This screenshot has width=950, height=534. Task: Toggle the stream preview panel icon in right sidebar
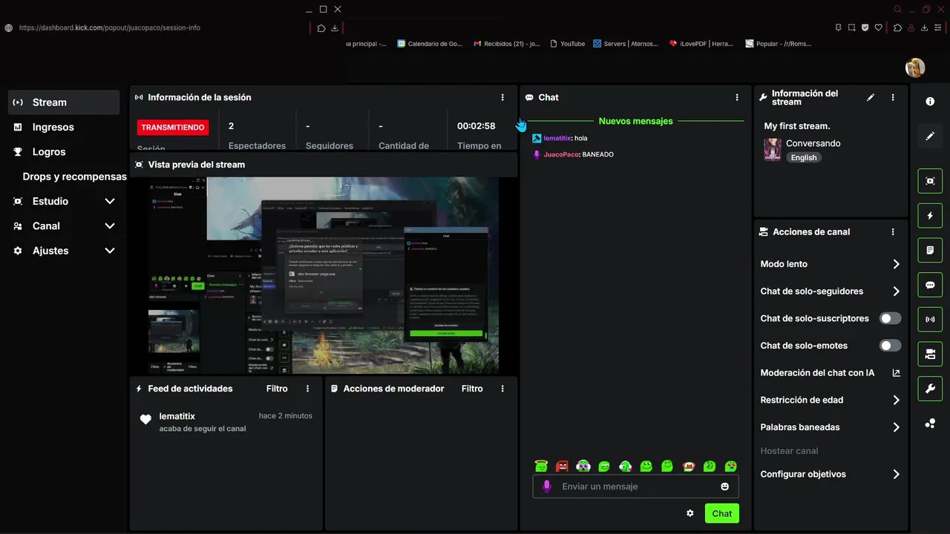[x=930, y=181]
